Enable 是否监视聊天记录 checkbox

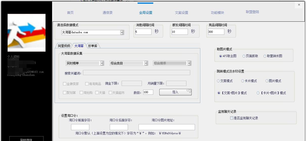click(x=232, y=118)
